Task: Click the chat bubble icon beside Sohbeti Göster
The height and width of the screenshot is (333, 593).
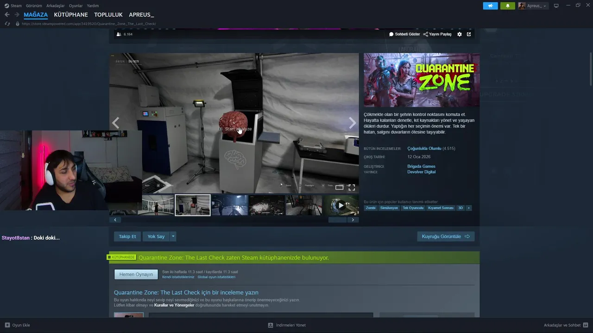Action: click(x=391, y=34)
